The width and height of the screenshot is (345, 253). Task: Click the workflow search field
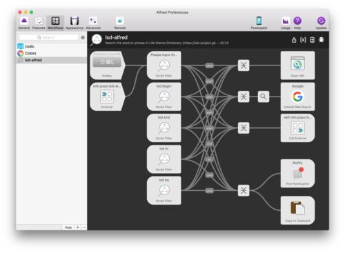click(49, 37)
